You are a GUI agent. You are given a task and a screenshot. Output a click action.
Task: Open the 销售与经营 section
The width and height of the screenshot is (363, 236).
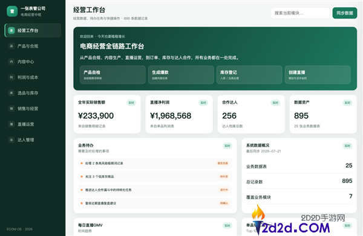pos(33,109)
